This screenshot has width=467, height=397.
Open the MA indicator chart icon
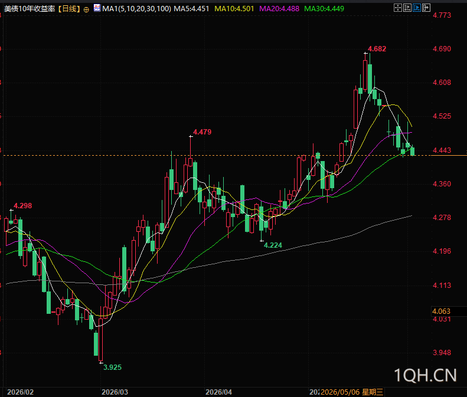point(97,8)
